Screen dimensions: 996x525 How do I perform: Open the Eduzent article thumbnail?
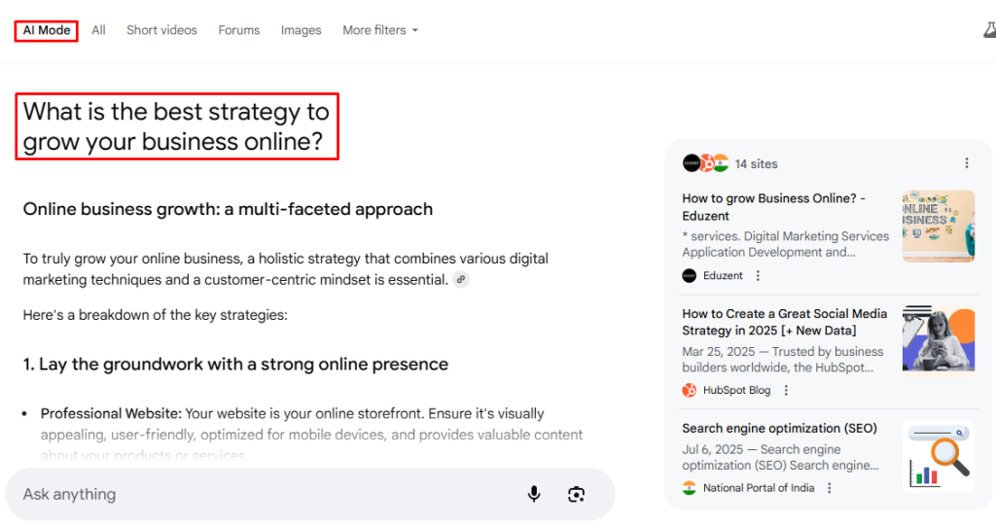(x=939, y=226)
